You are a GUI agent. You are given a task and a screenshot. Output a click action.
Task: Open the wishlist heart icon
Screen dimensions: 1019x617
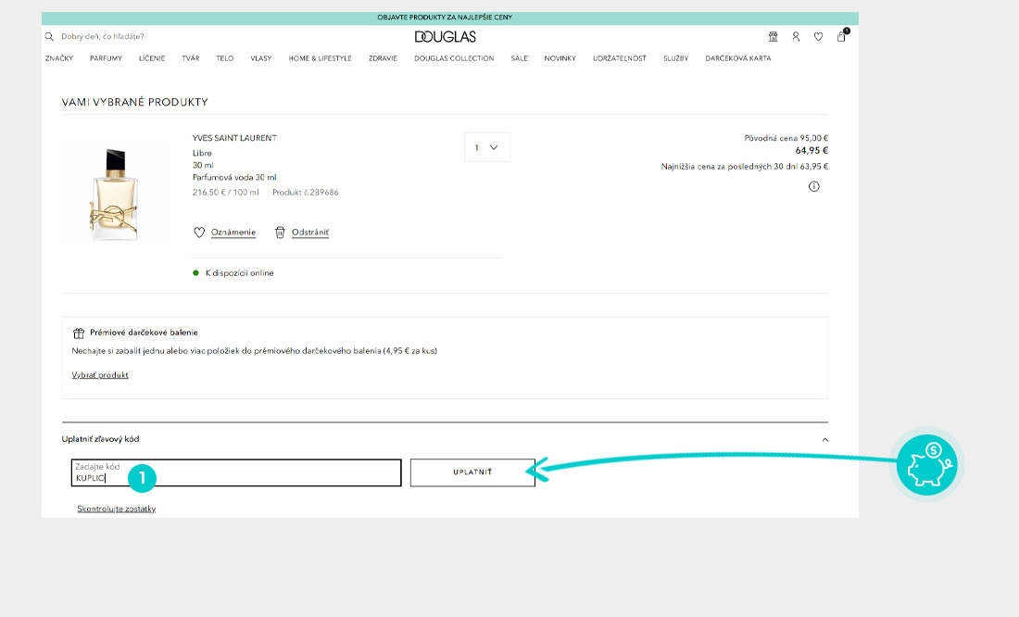click(x=818, y=37)
